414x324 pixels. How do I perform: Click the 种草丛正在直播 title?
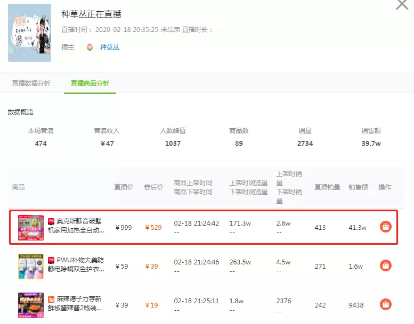pyautogui.click(x=91, y=14)
